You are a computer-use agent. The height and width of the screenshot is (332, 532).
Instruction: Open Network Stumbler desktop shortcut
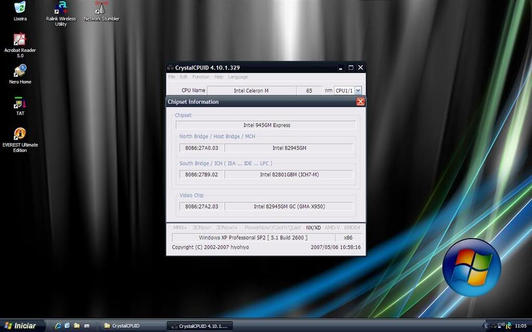click(x=101, y=8)
